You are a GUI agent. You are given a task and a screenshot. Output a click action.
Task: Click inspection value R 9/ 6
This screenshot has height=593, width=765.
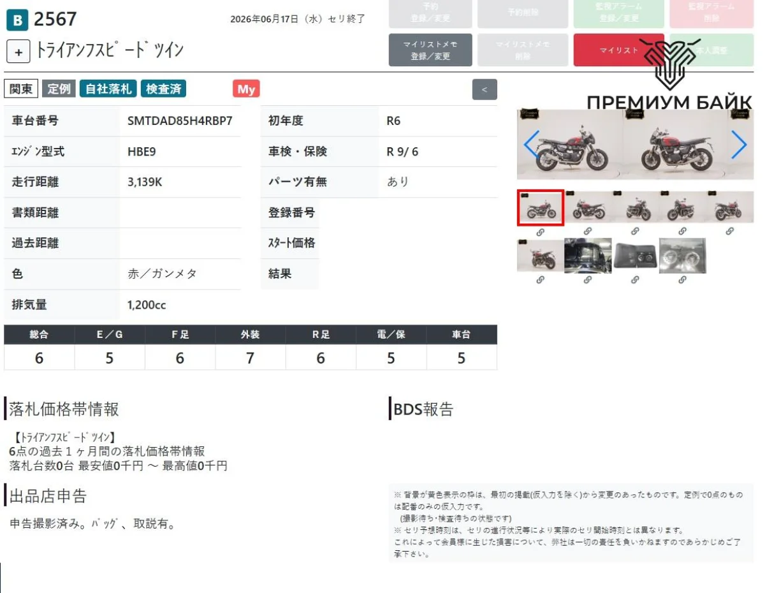pos(403,152)
